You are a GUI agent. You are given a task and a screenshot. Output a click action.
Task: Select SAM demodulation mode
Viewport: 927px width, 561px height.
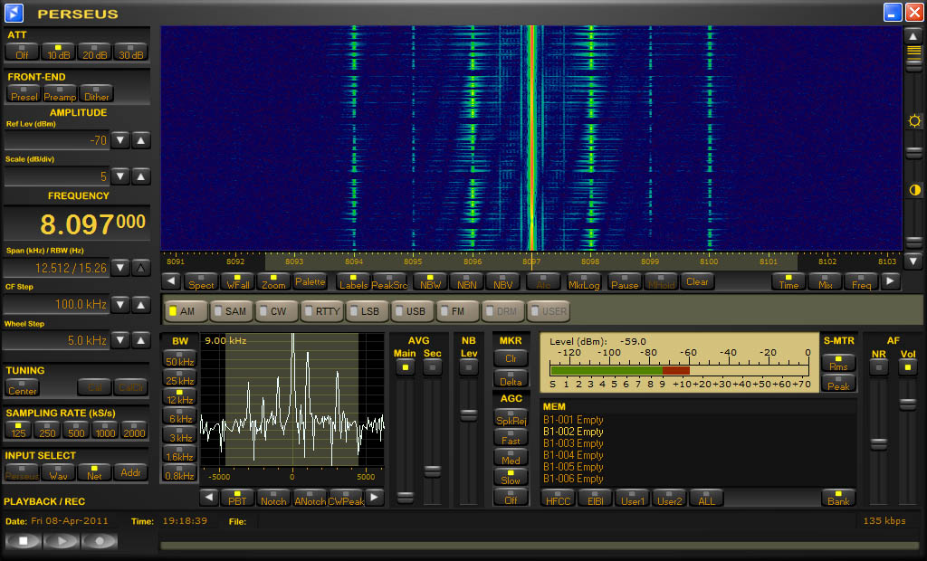coord(231,311)
